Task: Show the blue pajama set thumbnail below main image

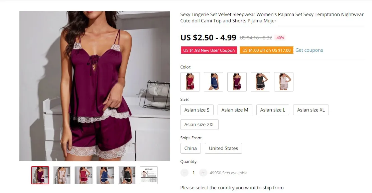Action: click(105, 175)
